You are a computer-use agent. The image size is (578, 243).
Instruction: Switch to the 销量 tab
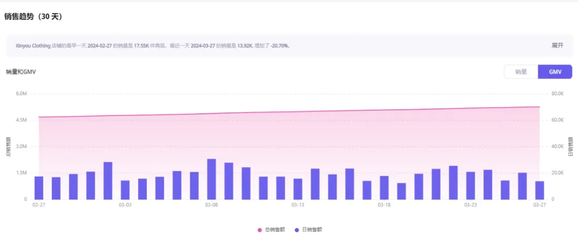pyautogui.click(x=521, y=72)
